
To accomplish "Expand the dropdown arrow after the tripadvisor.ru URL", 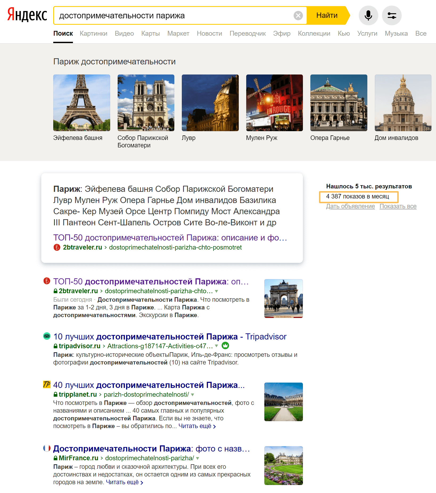I will 216,346.
